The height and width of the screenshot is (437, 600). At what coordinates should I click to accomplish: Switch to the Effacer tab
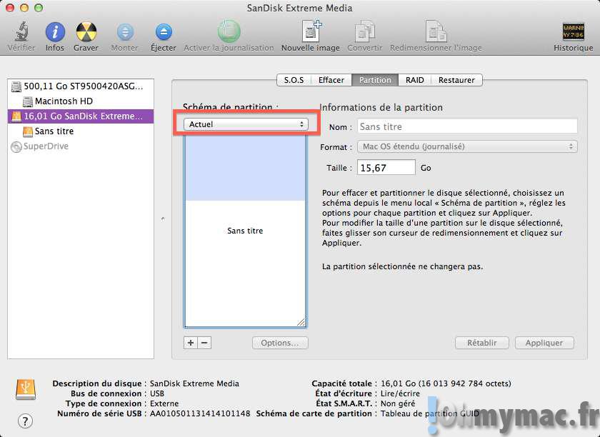pyautogui.click(x=331, y=80)
